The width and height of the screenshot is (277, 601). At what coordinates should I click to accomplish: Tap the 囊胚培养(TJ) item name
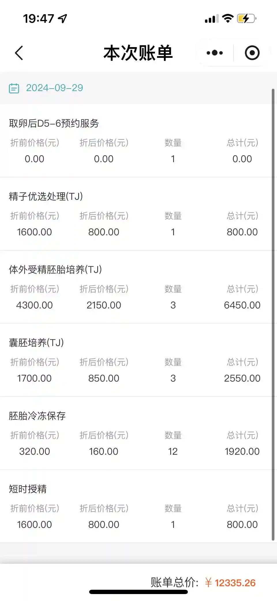coord(36,343)
